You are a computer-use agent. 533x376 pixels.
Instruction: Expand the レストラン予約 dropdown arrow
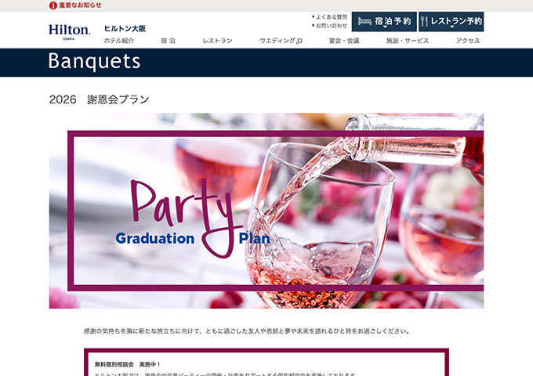tap(451, 27)
